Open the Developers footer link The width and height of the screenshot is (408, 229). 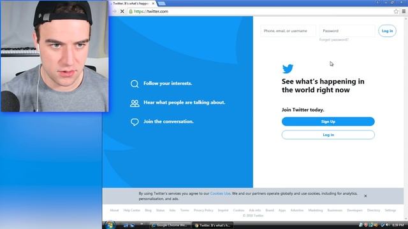click(x=354, y=211)
